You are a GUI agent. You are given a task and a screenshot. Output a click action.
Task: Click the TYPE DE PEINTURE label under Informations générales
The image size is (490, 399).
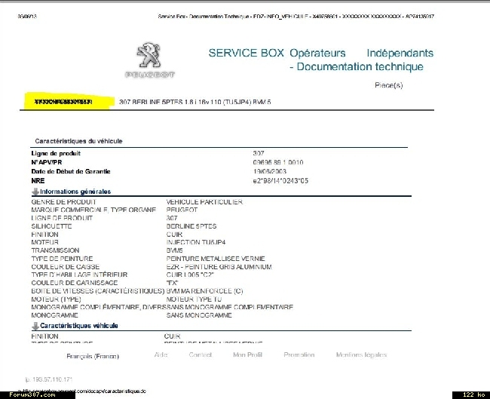pyautogui.click(x=62, y=259)
